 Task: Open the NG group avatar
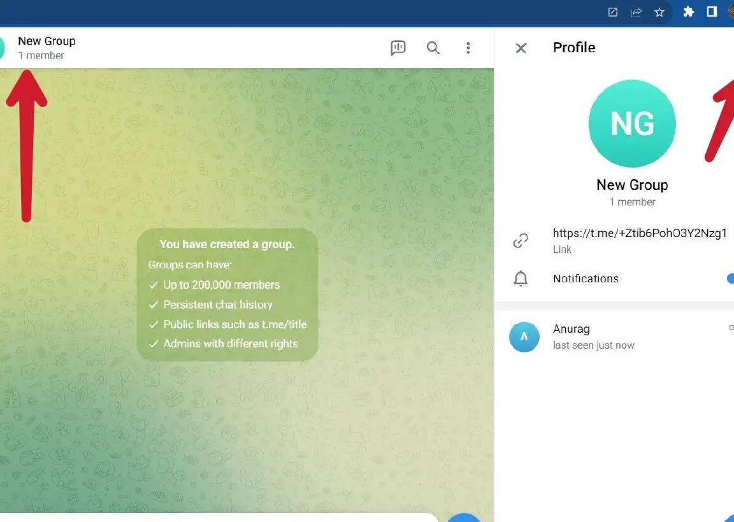pos(632,124)
